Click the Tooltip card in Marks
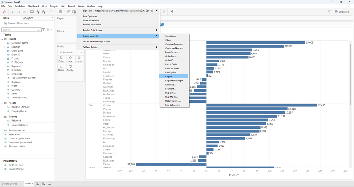 click(x=70, y=68)
